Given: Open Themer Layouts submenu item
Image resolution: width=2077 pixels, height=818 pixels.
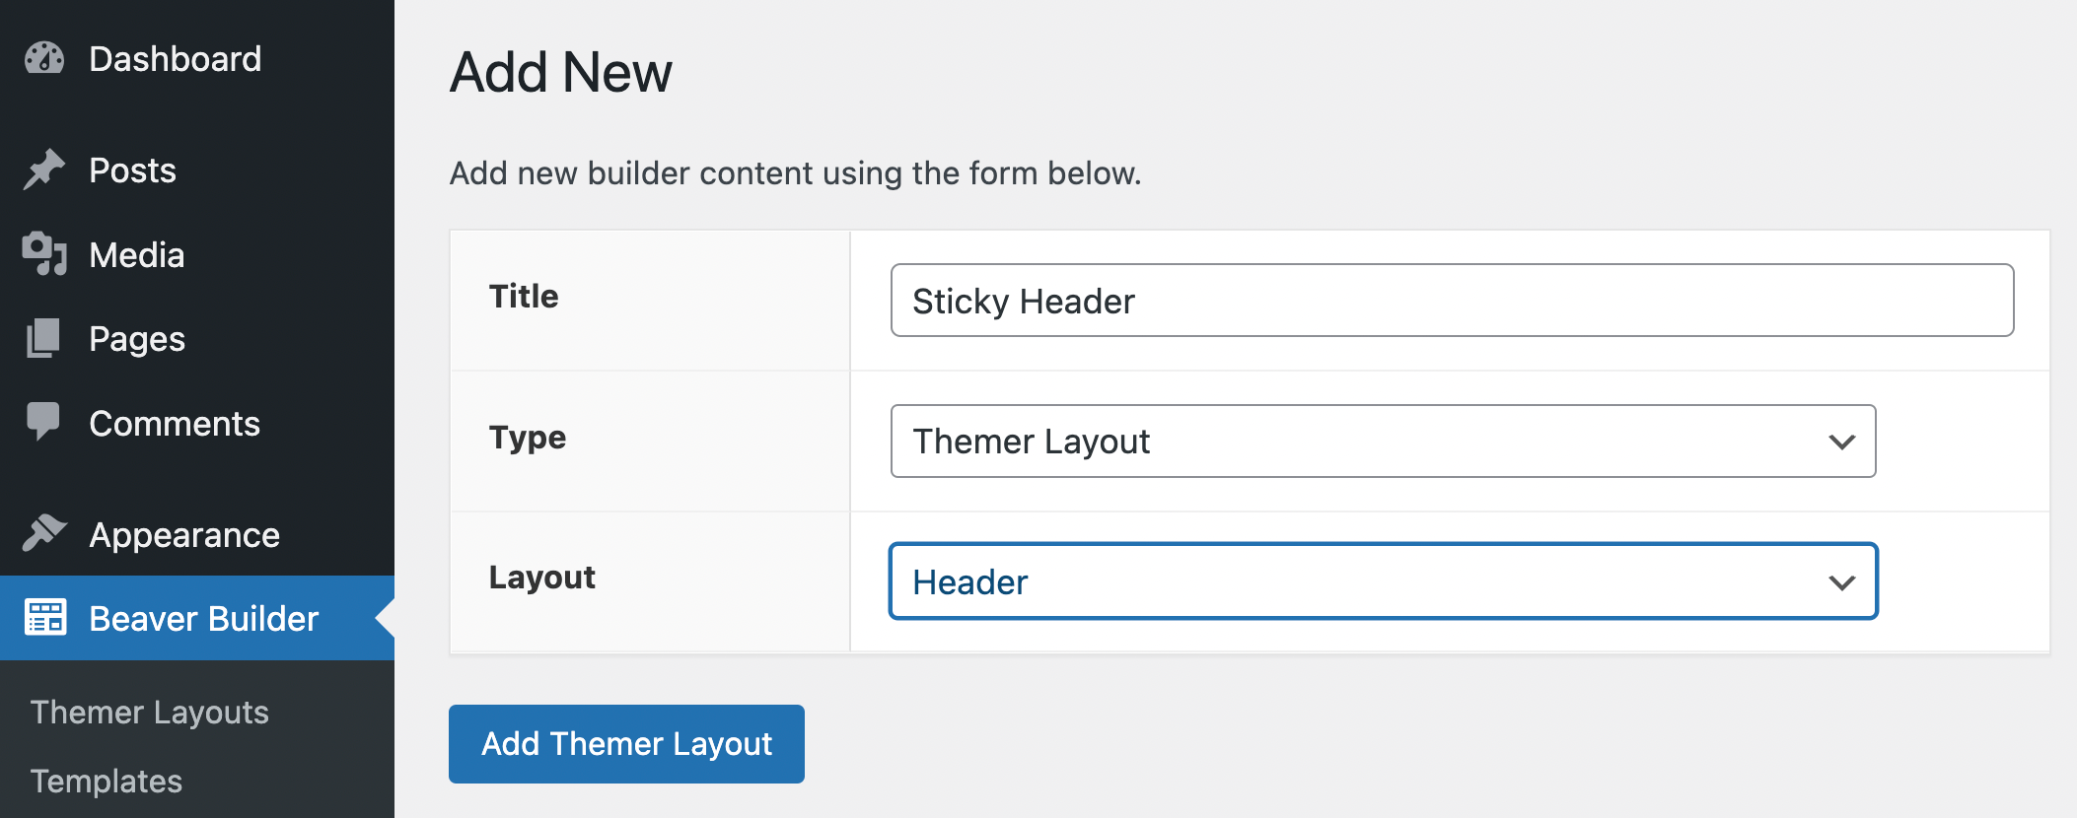Looking at the screenshot, I should pyautogui.click(x=150, y=712).
